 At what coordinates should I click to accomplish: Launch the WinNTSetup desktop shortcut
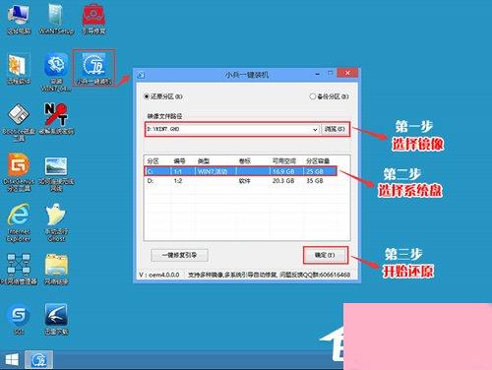tap(56, 19)
